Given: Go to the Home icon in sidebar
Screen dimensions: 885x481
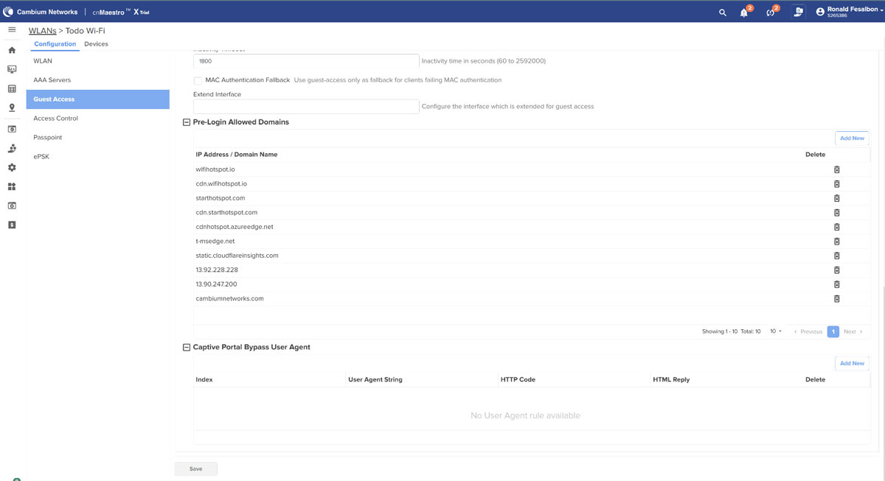Looking at the screenshot, I should [x=12, y=50].
